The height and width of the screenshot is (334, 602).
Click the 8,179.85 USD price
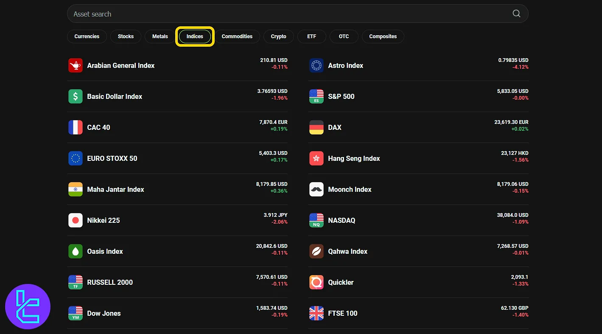click(272, 184)
